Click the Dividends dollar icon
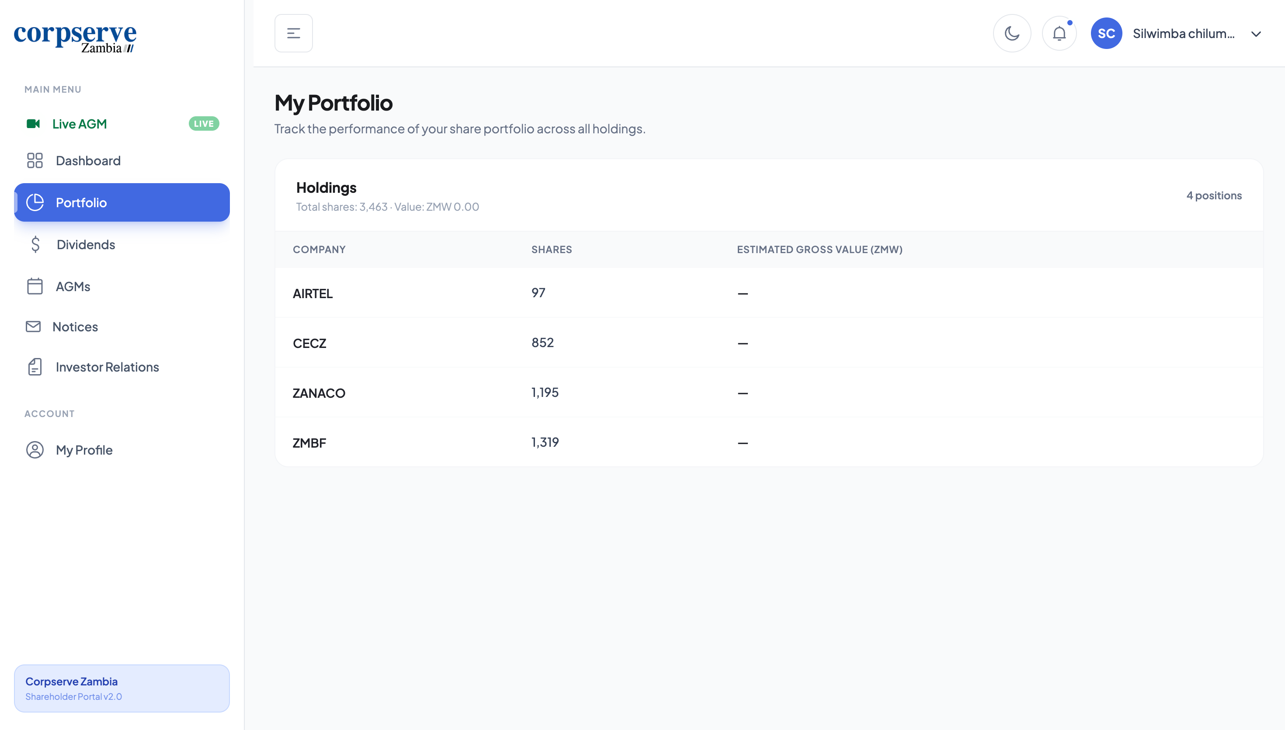Image resolution: width=1285 pixels, height=730 pixels. tap(34, 244)
